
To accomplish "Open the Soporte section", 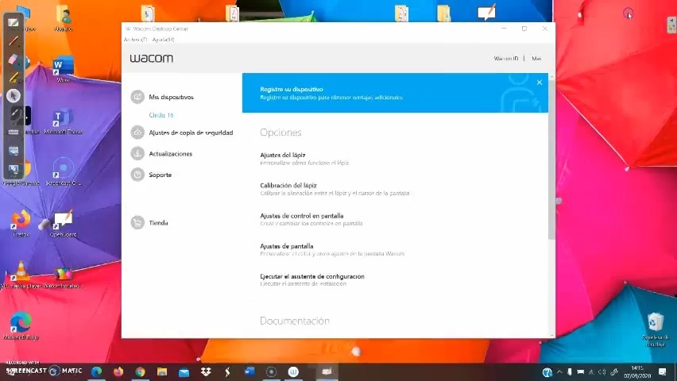I will [151, 175].
